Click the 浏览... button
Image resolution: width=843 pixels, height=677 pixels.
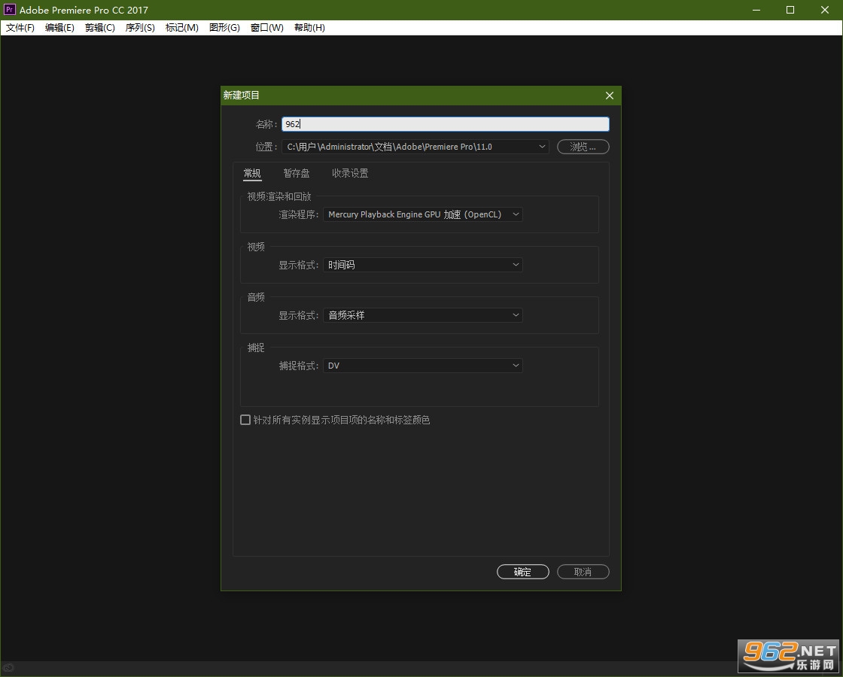583,147
